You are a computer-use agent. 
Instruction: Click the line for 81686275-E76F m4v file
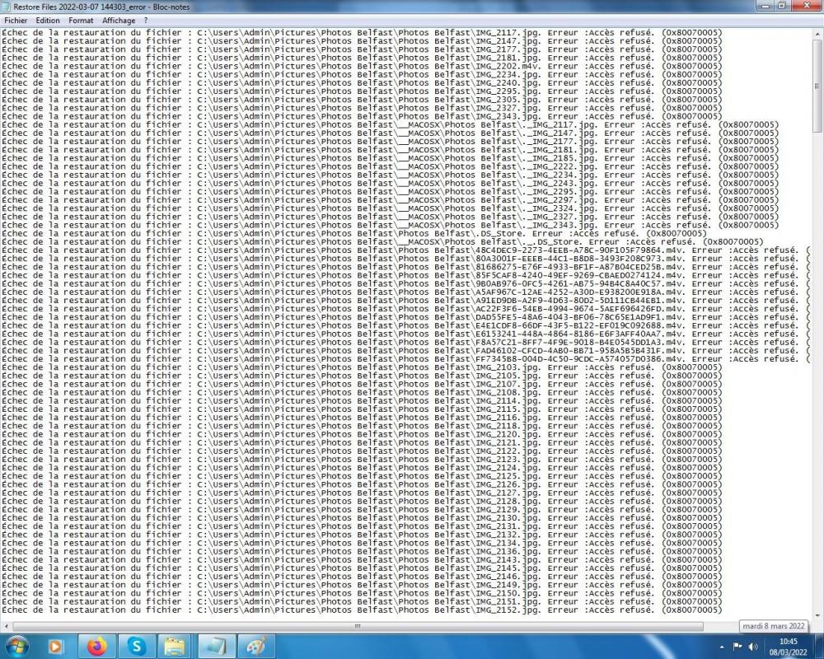(x=406, y=267)
